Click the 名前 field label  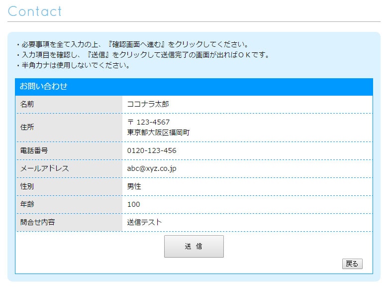click(27, 104)
